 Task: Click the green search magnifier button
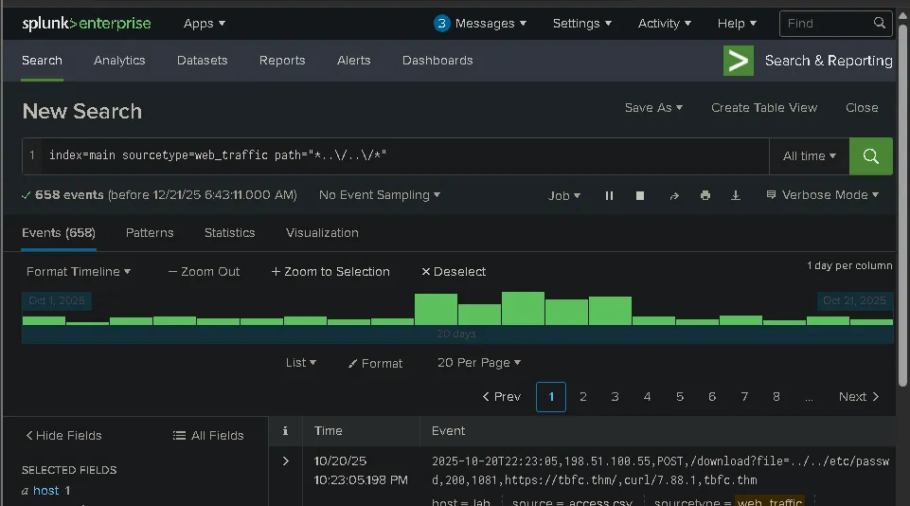point(870,155)
